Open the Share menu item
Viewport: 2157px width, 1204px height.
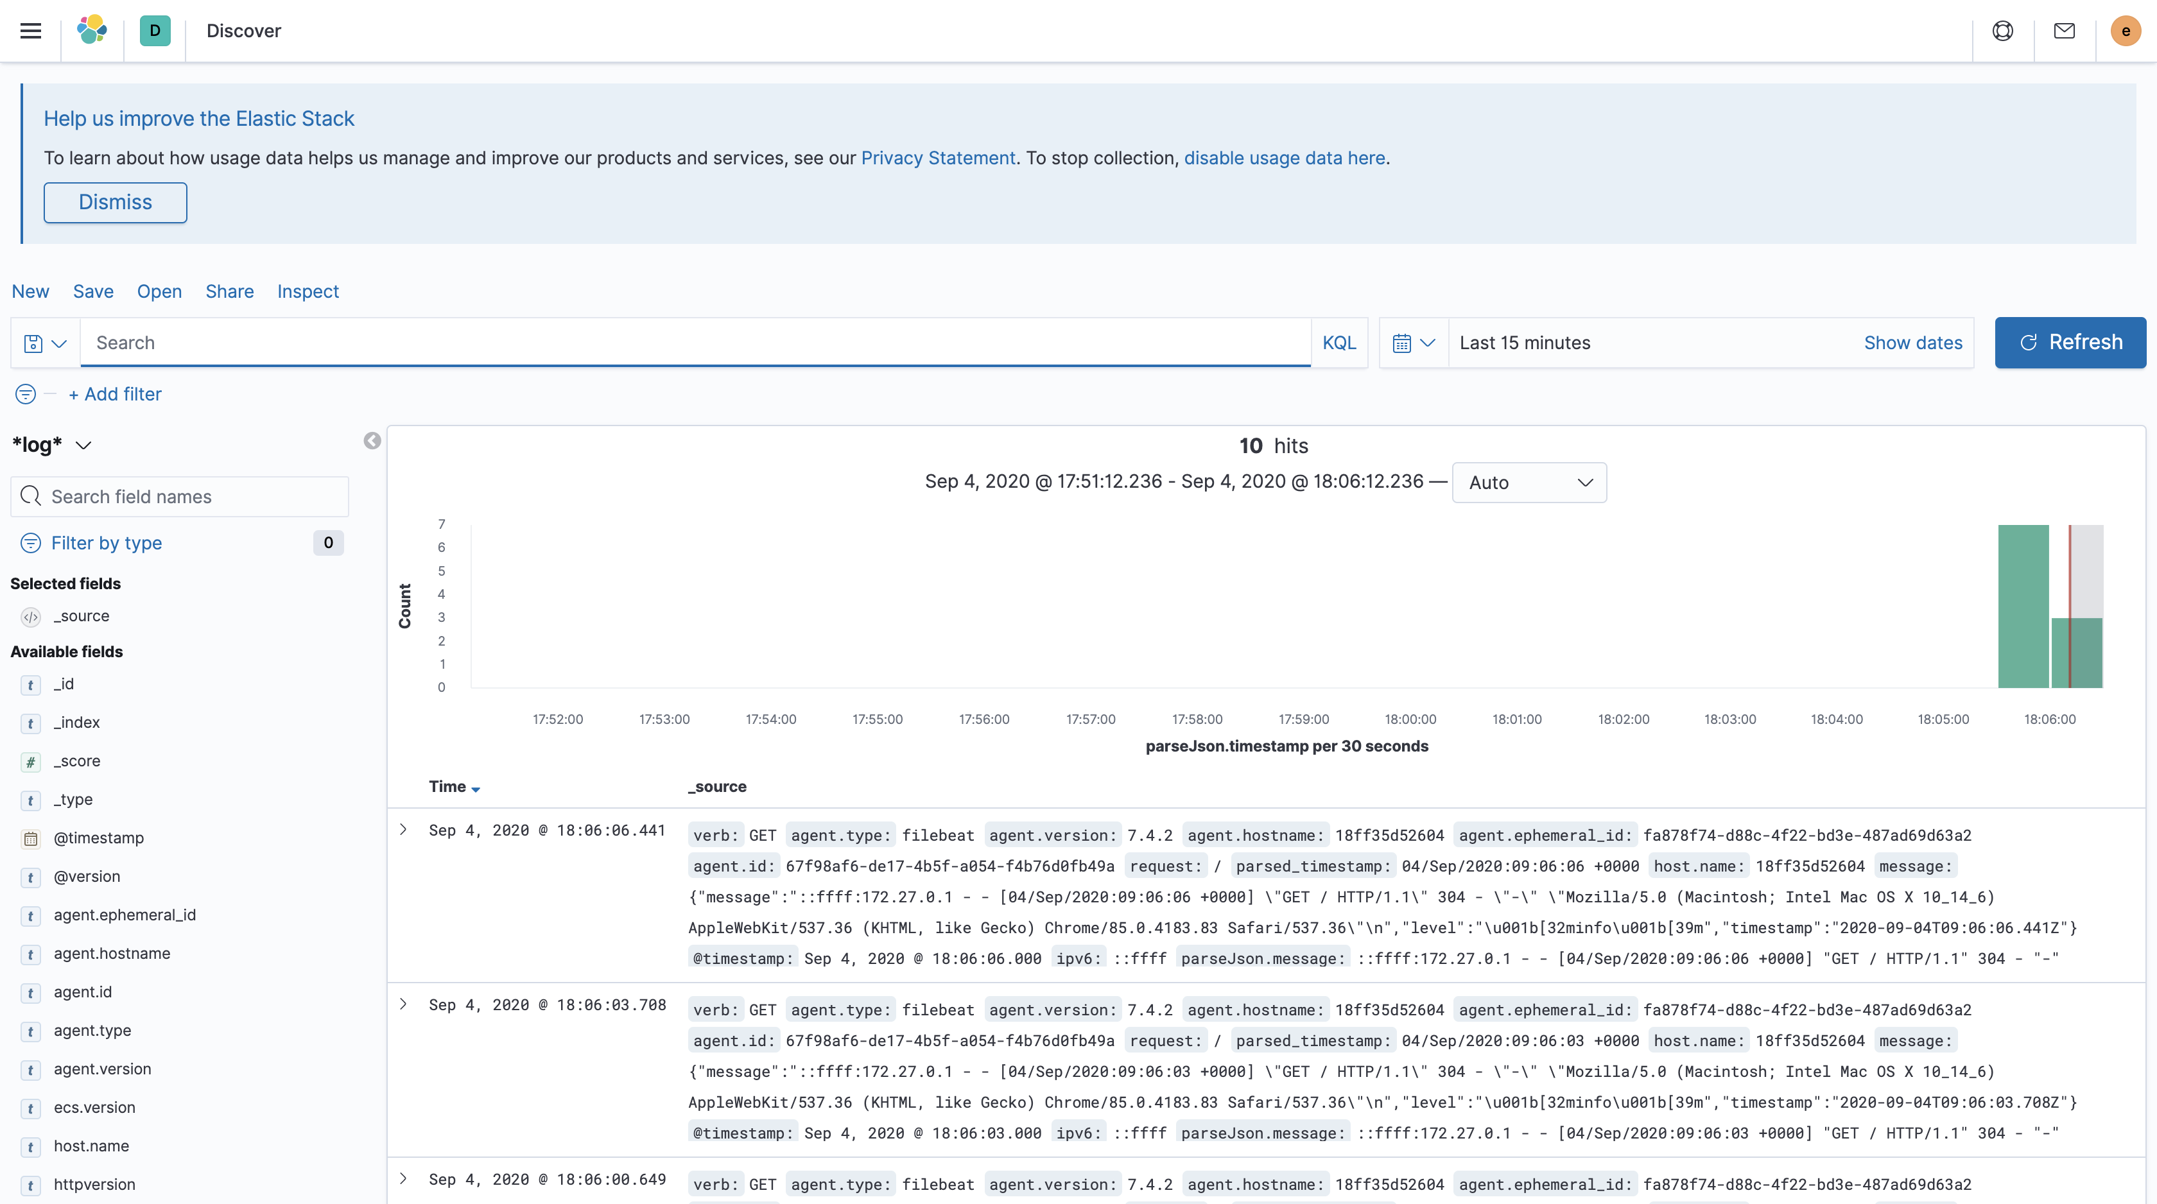229,291
